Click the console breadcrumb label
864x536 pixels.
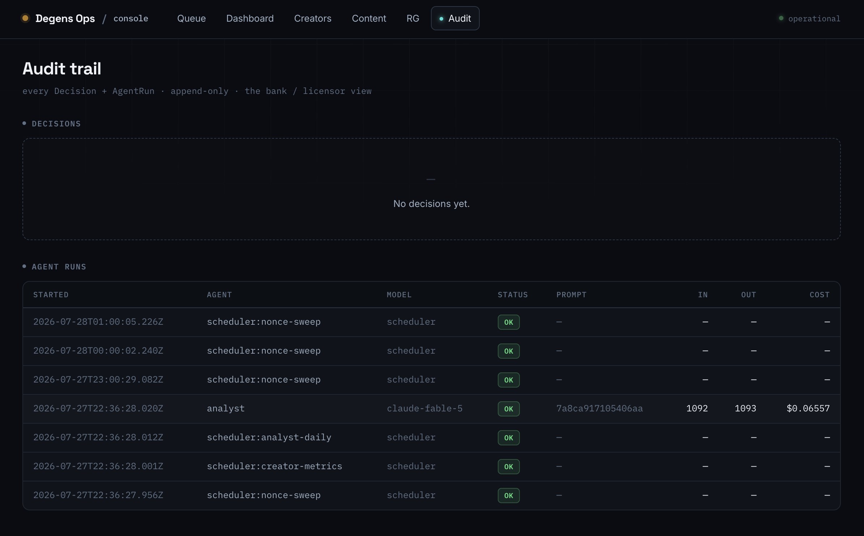click(x=131, y=18)
